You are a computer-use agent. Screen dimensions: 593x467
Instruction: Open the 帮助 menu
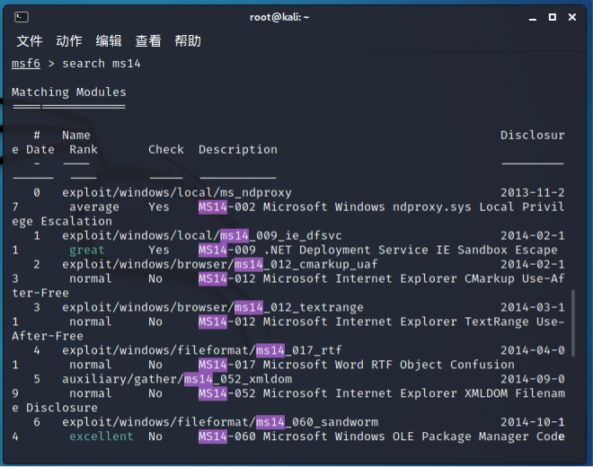pyautogui.click(x=188, y=40)
